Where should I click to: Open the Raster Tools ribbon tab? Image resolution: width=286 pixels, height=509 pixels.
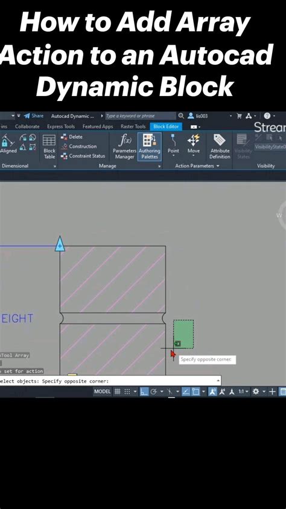[x=133, y=126]
